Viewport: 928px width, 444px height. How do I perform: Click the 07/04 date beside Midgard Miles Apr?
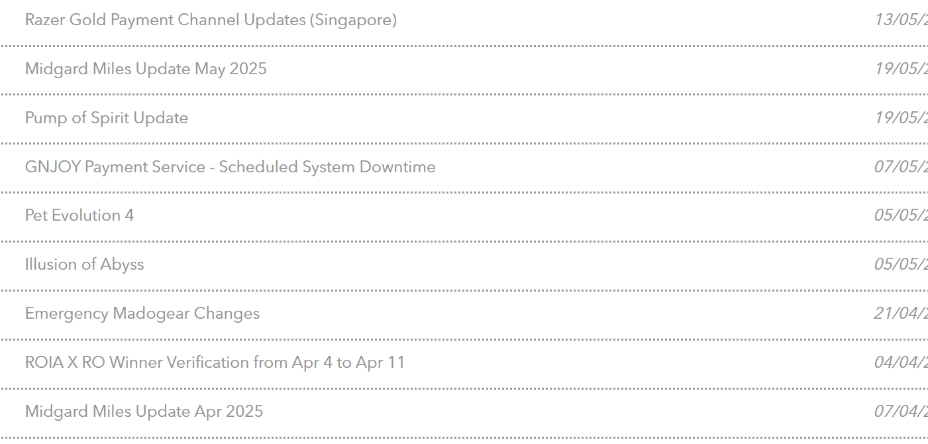(901, 412)
